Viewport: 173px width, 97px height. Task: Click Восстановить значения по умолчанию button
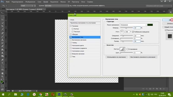pos(143,57)
